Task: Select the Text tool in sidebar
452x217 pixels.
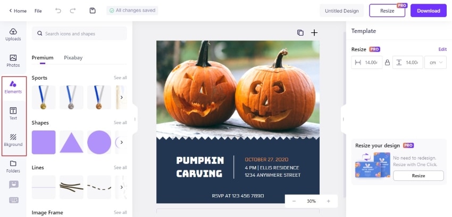Action: point(13,114)
